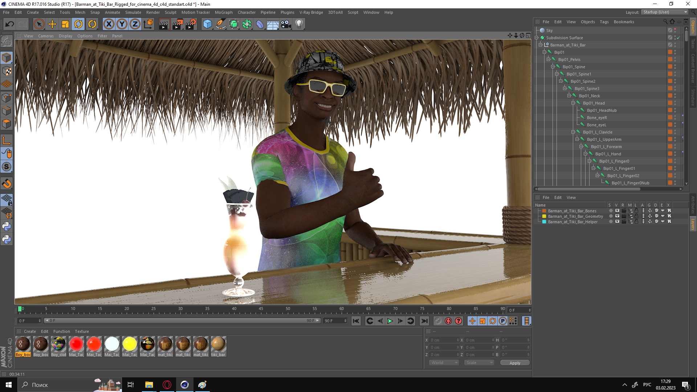The image size is (697, 392).
Task: Collapse the Subdivision Surface object
Action: 537,37
